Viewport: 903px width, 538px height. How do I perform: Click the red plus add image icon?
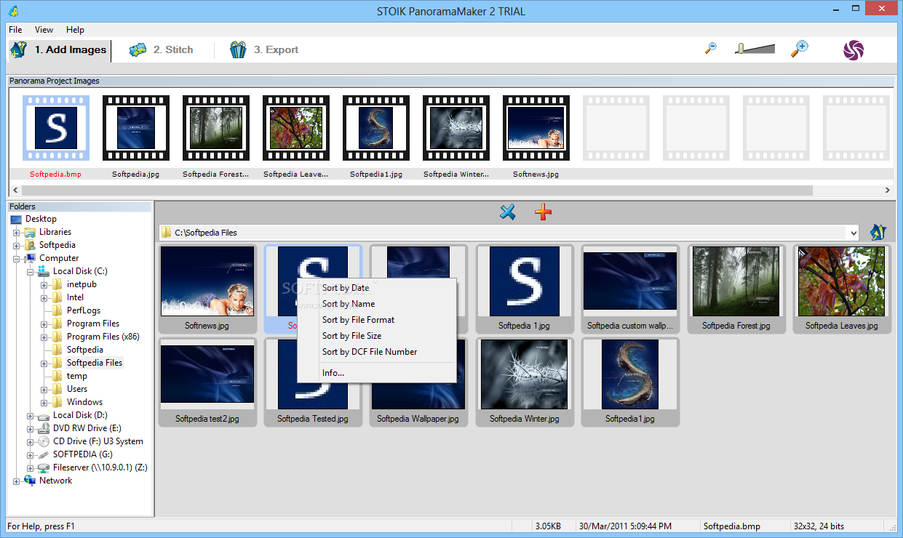[543, 212]
